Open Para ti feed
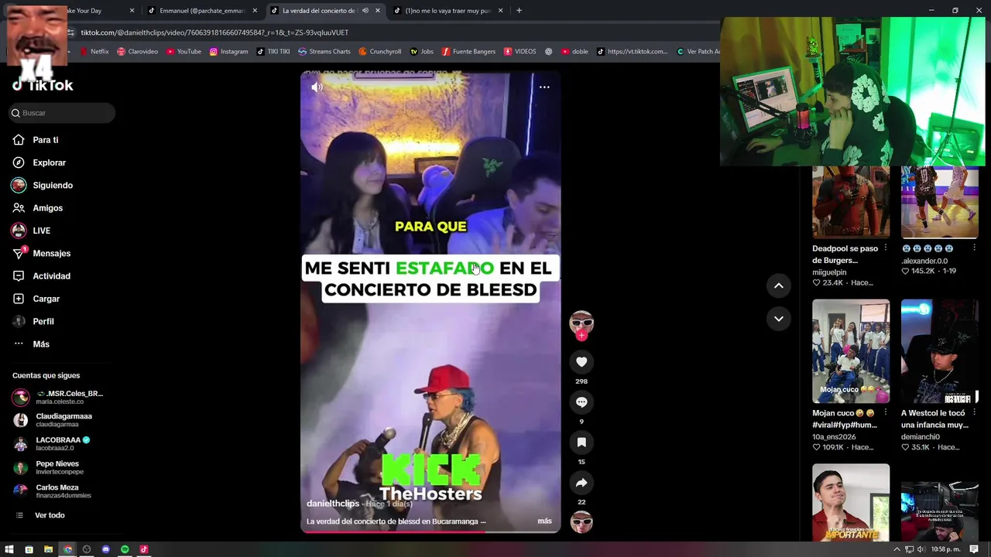This screenshot has width=991, height=557. pyautogui.click(x=46, y=140)
